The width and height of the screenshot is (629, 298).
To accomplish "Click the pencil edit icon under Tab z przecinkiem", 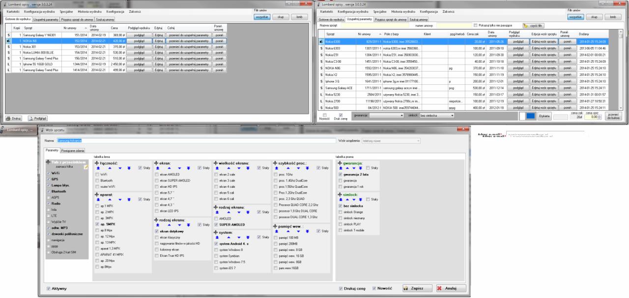I will tap(86, 167).
